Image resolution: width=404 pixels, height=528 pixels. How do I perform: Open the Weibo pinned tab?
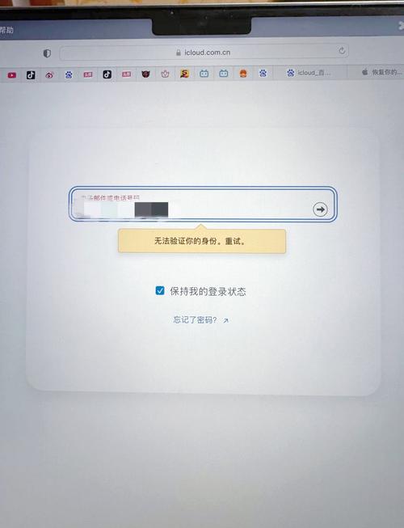click(49, 74)
